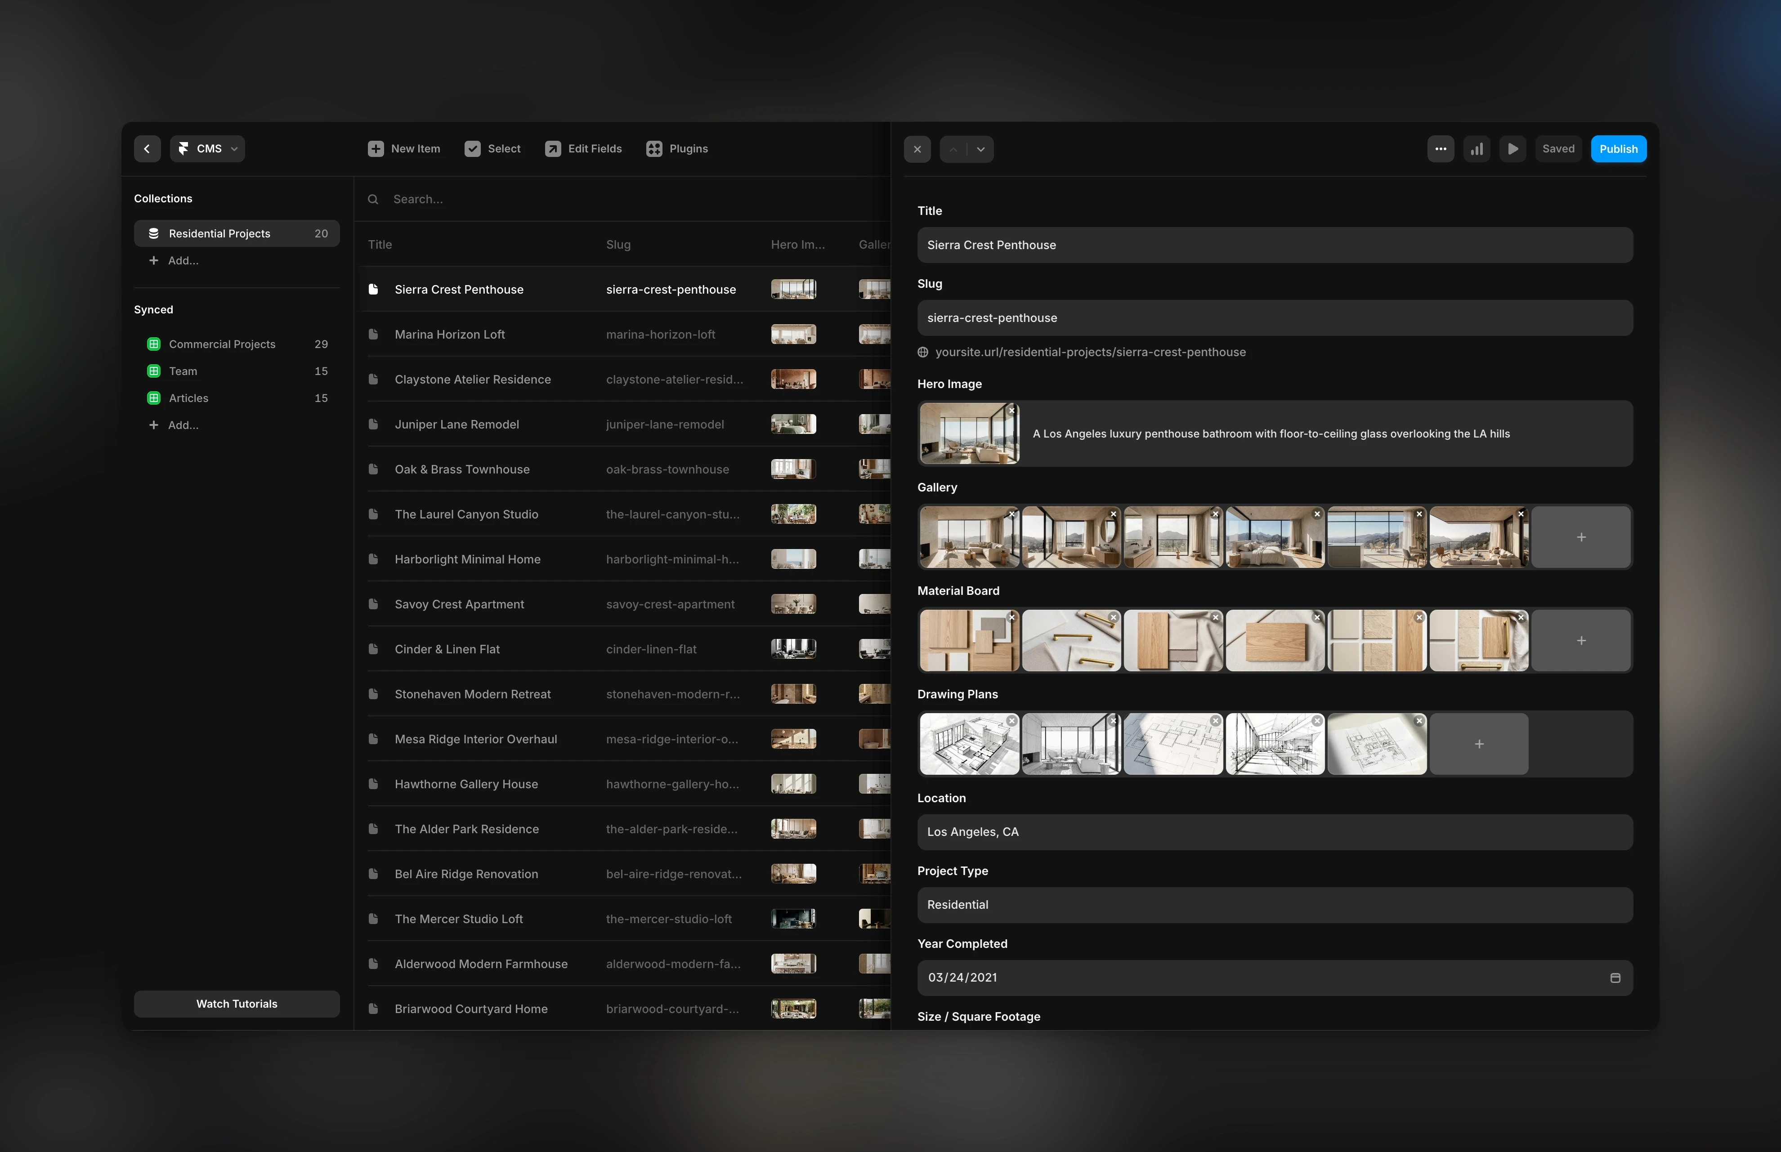Add an image to Drawing Plans
The width and height of the screenshot is (1781, 1152).
click(x=1478, y=744)
